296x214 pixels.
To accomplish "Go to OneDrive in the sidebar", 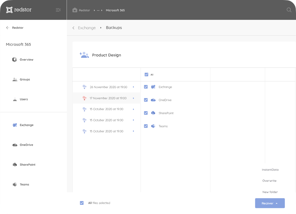I will tap(27, 145).
